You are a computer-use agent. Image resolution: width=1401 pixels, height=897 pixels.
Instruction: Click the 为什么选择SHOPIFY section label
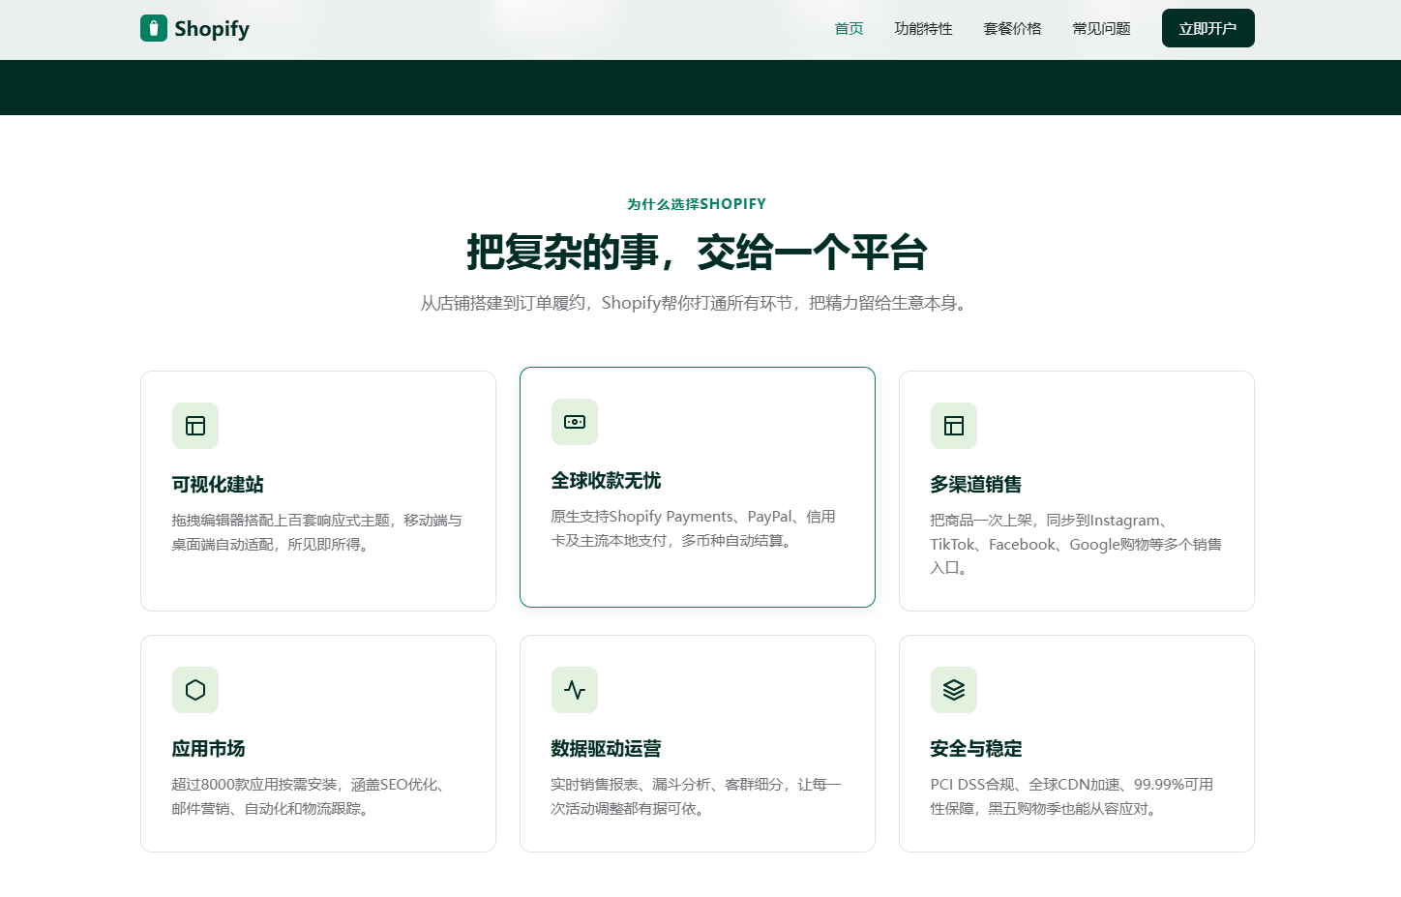click(697, 204)
